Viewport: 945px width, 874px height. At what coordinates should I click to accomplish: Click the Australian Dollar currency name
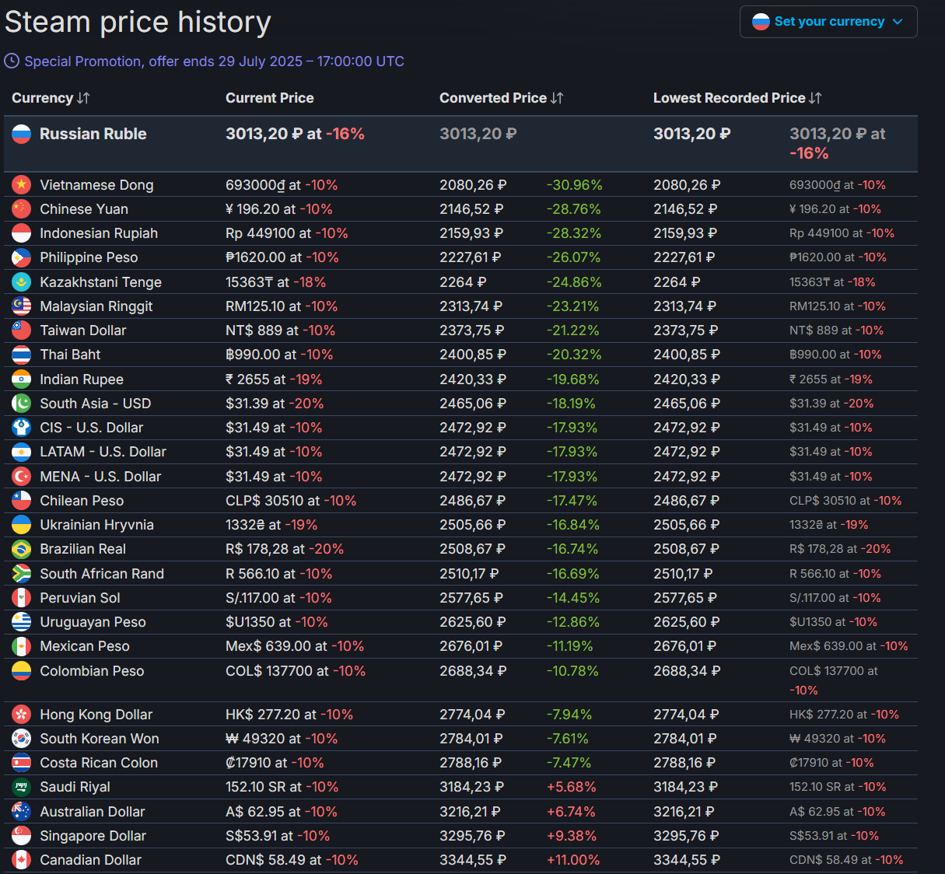coord(93,812)
